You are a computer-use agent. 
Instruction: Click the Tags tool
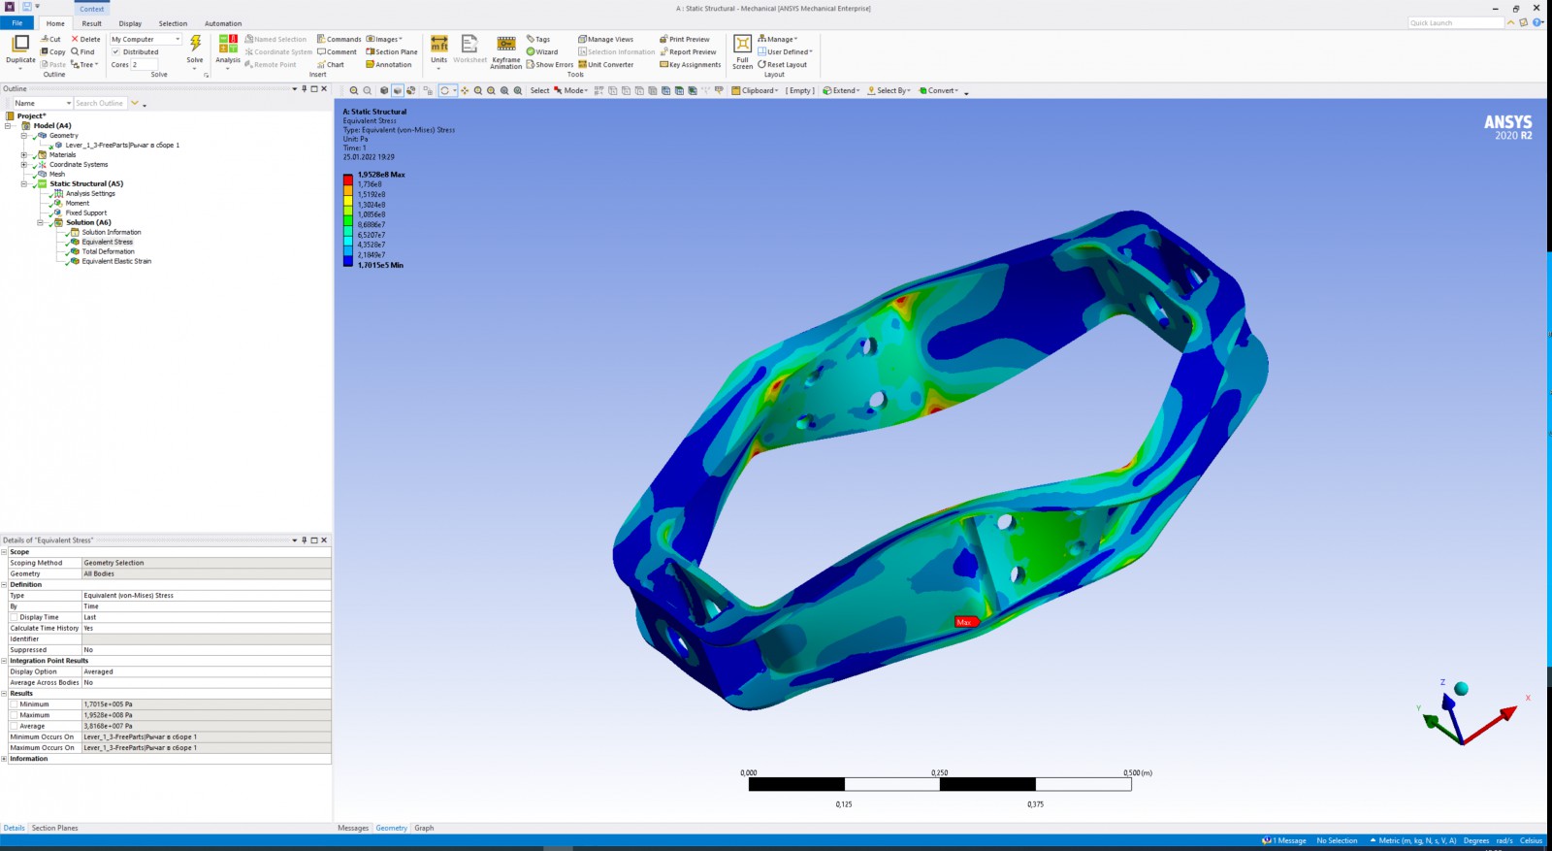click(538, 40)
